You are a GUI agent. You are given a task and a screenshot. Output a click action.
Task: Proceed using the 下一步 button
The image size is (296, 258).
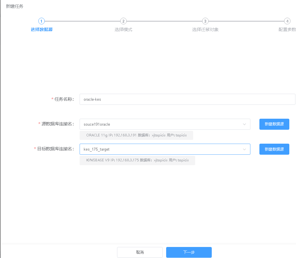point(189,252)
